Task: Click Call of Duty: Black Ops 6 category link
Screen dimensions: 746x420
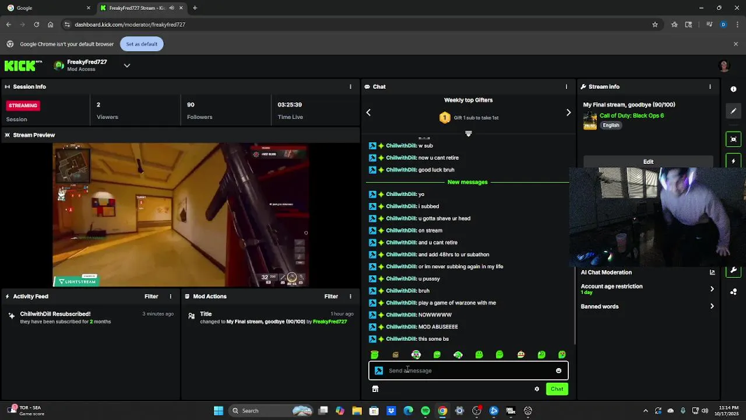Action: [632, 116]
